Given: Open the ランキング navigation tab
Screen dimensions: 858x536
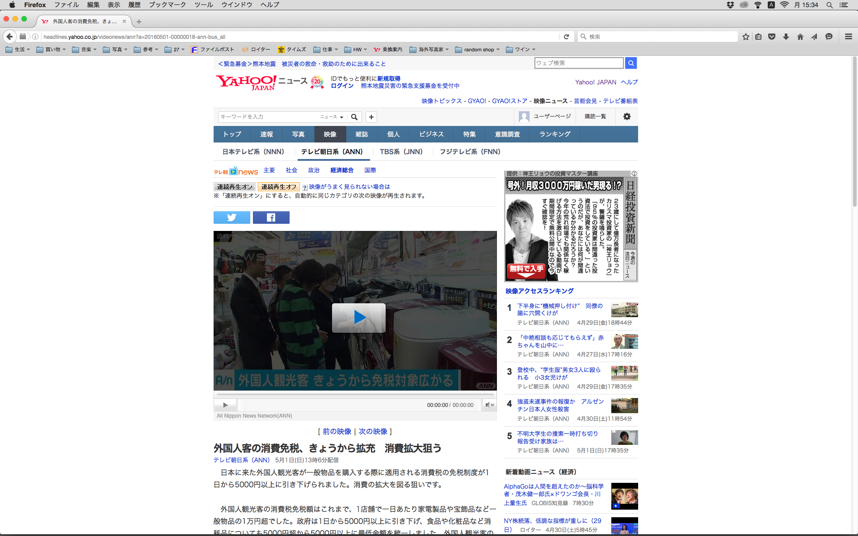Looking at the screenshot, I should coord(555,134).
